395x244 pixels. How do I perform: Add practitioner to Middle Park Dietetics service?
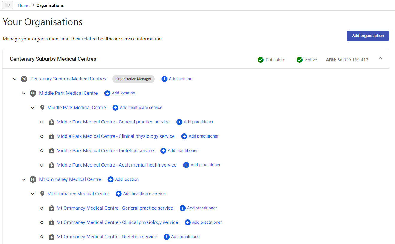(179, 151)
